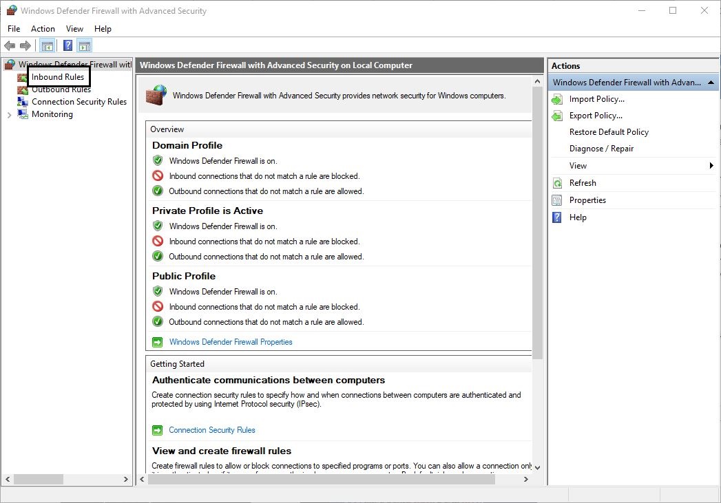Viewport: 721px width, 503px height.
Task: Click the root firewall node icon in tree
Action: (x=9, y=65)
